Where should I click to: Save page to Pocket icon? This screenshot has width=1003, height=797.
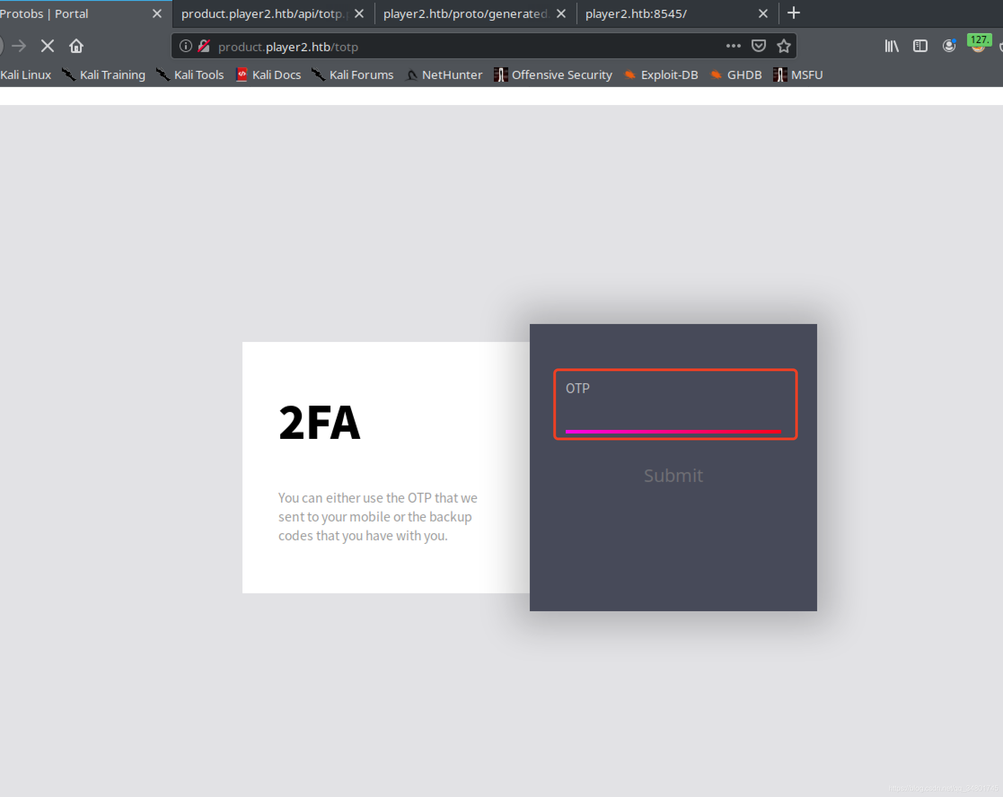click(x=758, y=46)
